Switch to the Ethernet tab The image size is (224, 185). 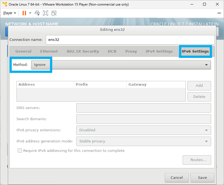[x=49, y=51]
